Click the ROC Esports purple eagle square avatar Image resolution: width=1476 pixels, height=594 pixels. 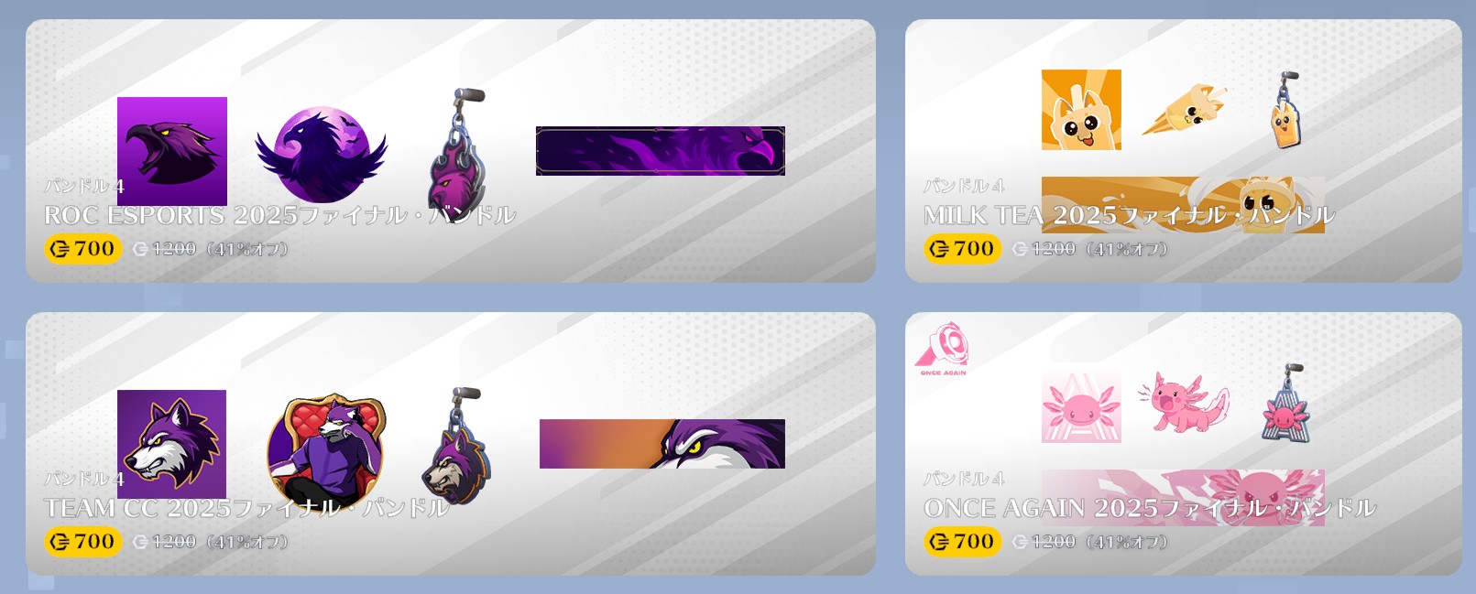[172, 151]
